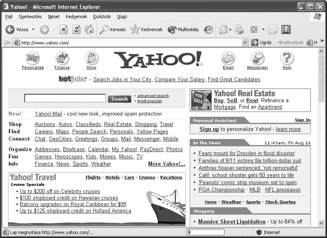Click the GeoCities link
Viewport: 327px width, 238px height.
pyautogui.click(x=60, y=139)
